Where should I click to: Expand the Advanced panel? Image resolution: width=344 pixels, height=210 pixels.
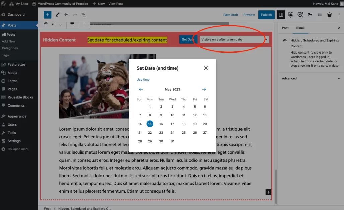point(311,78)
